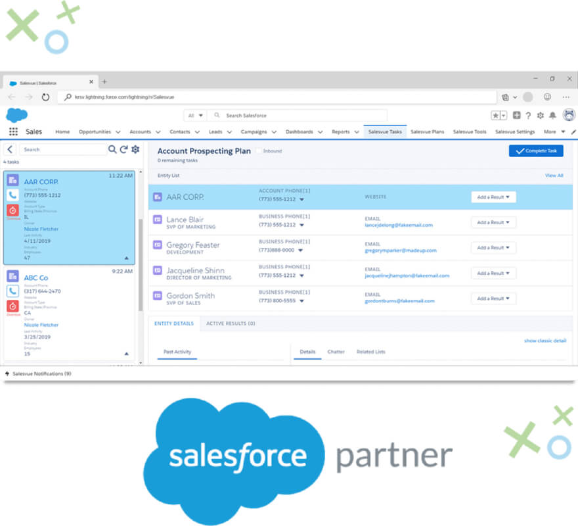Click the AAR CORP. entity row icon
The width and height of the screenshot is (578, 526).
pos(158,197)
